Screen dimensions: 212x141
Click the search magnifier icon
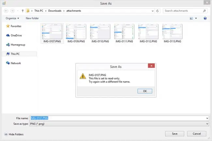click(204, 11)
